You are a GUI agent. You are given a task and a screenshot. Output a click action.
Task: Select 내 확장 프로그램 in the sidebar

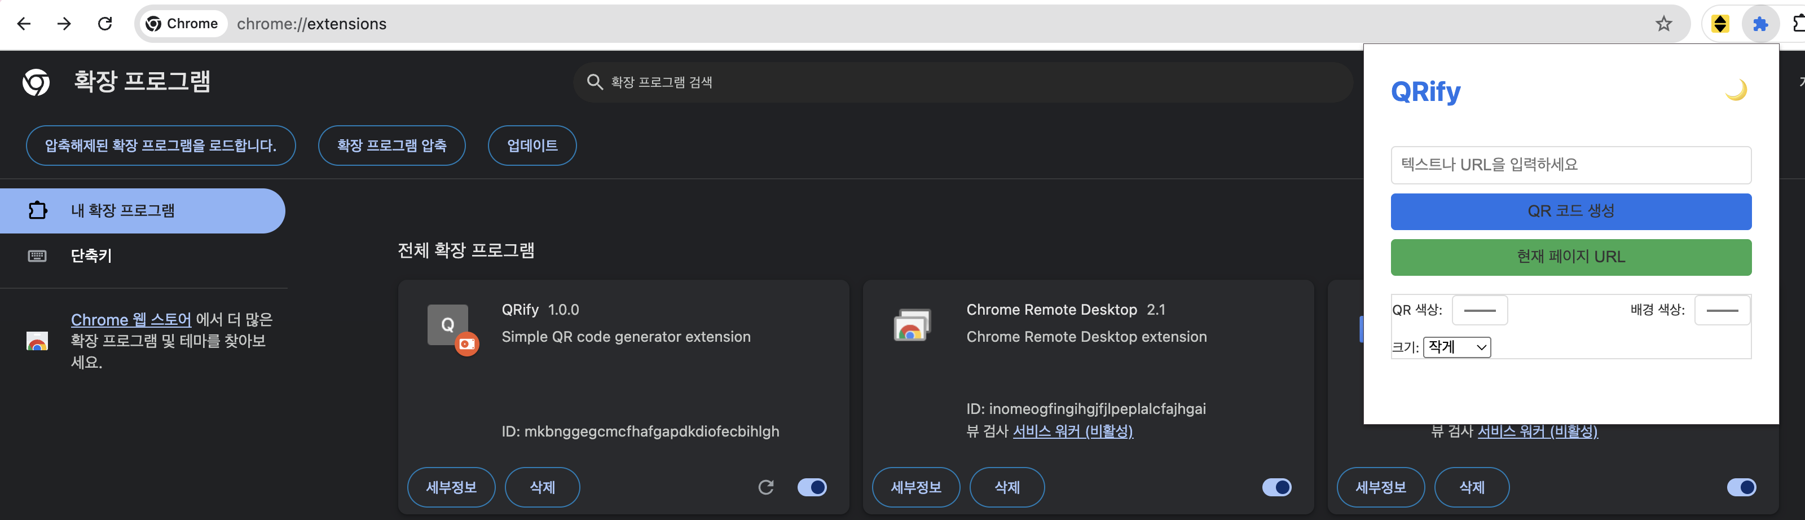tap(142, 211)
